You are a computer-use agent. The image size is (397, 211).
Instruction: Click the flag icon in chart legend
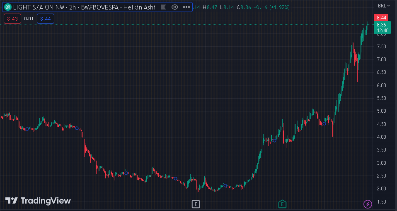[x=163, y=7]
